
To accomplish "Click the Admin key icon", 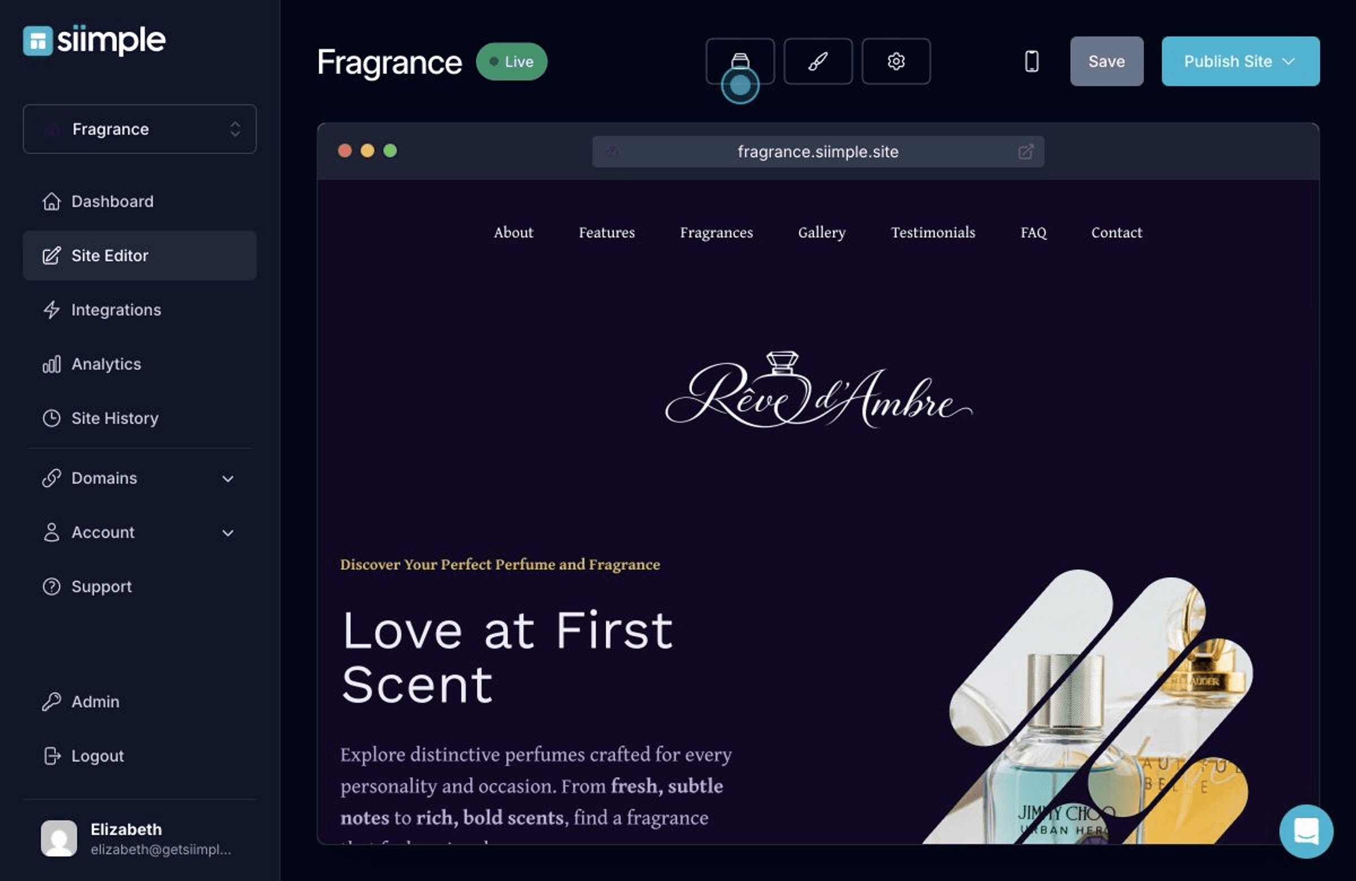I will [x=51, y=701].
